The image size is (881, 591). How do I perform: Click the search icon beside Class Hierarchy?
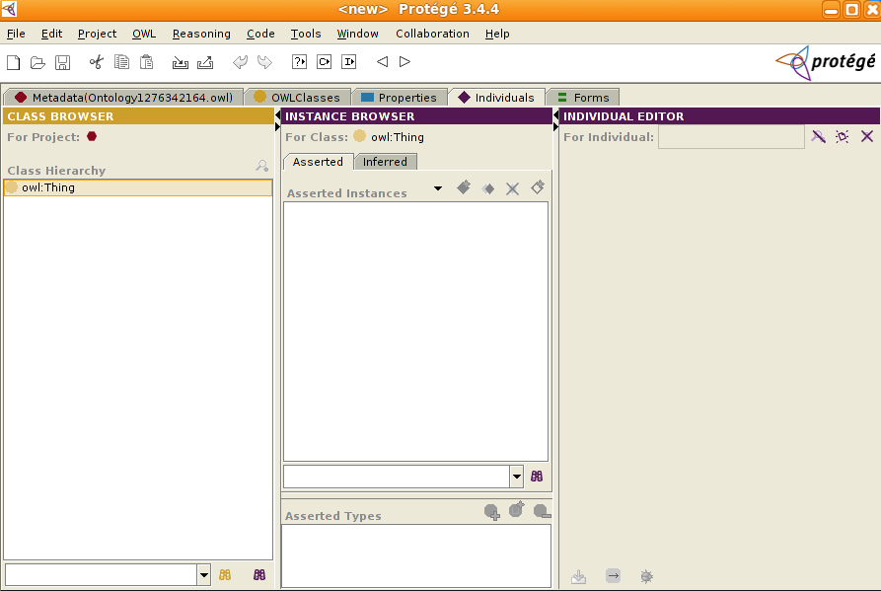coord(261,166)
